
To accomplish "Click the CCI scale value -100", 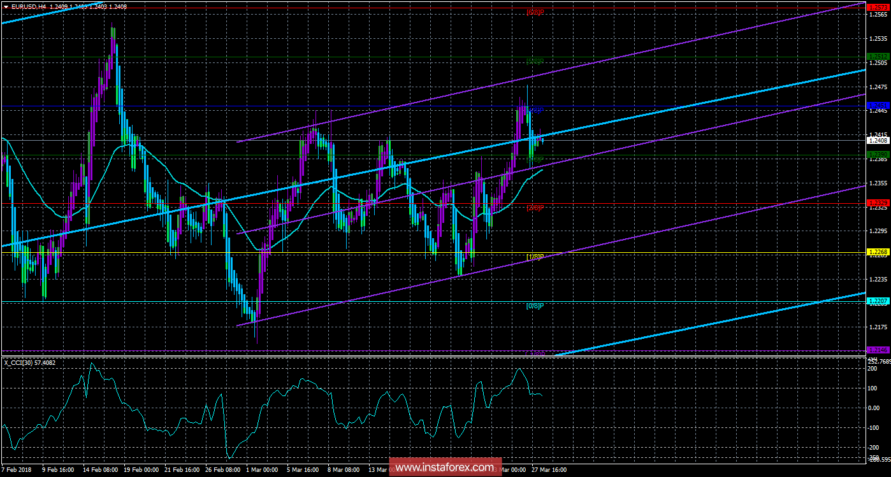I will tap(874, 427).
